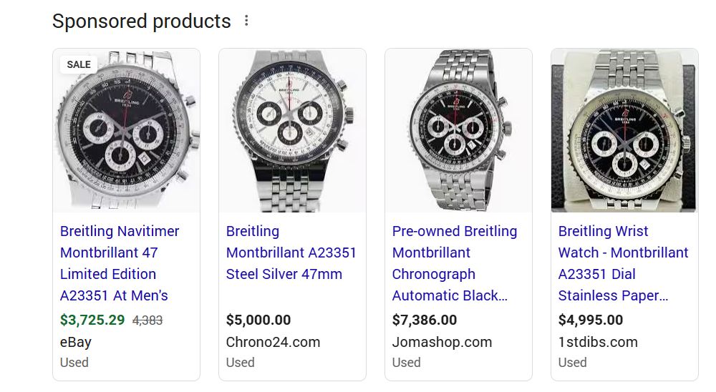Click the $4,995.00 price
The image size is (716, 392).
pos(591,320)
